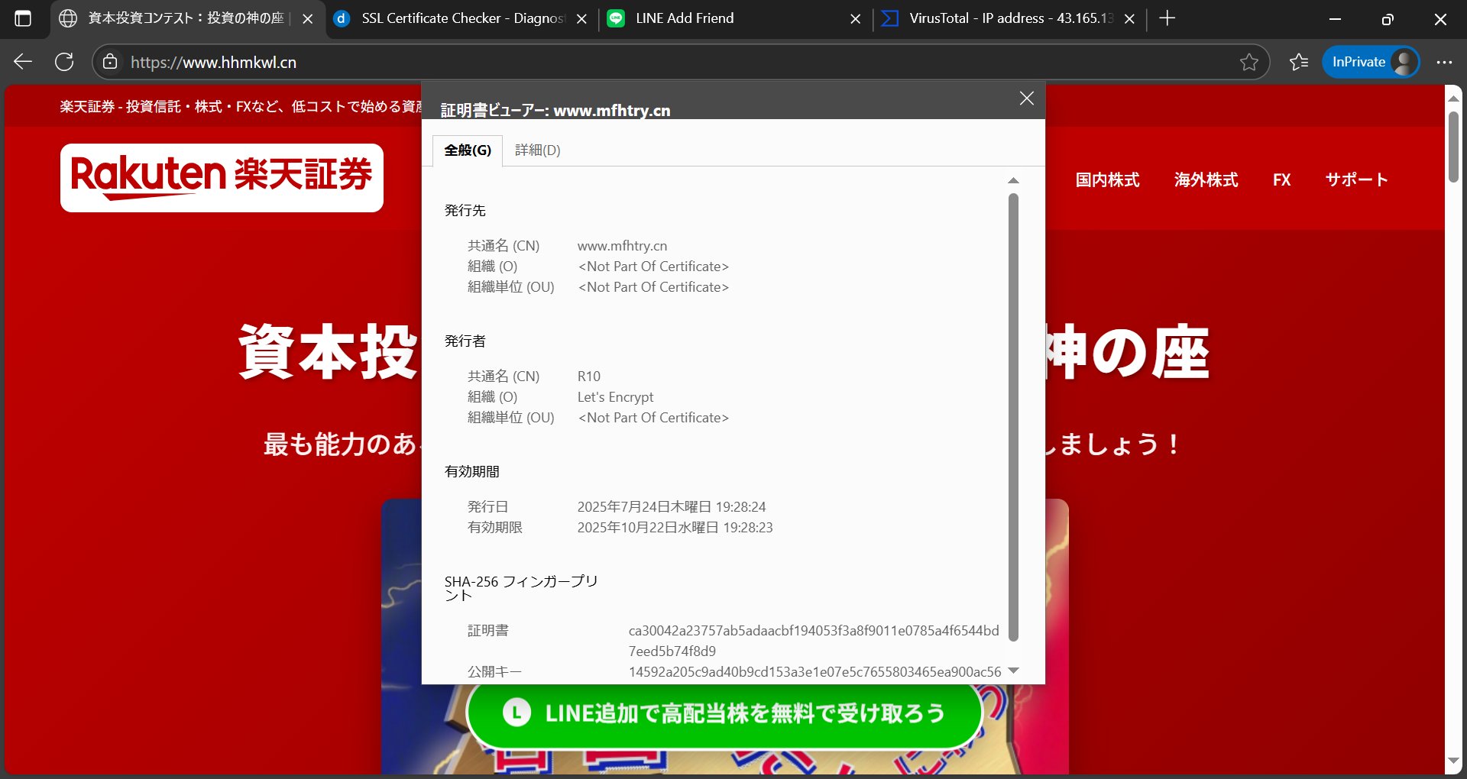Close the 資本投資コンテスト tab
Image resolution: width=1467 pixels, height=779 pixels.
pos(308,19)
